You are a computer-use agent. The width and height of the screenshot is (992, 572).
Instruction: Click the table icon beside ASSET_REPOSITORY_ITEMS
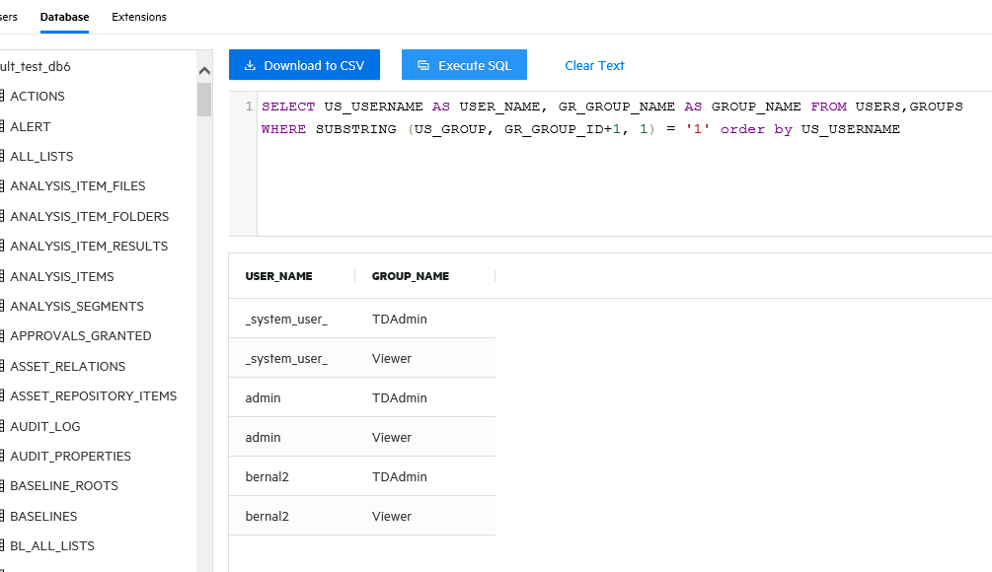2,395
